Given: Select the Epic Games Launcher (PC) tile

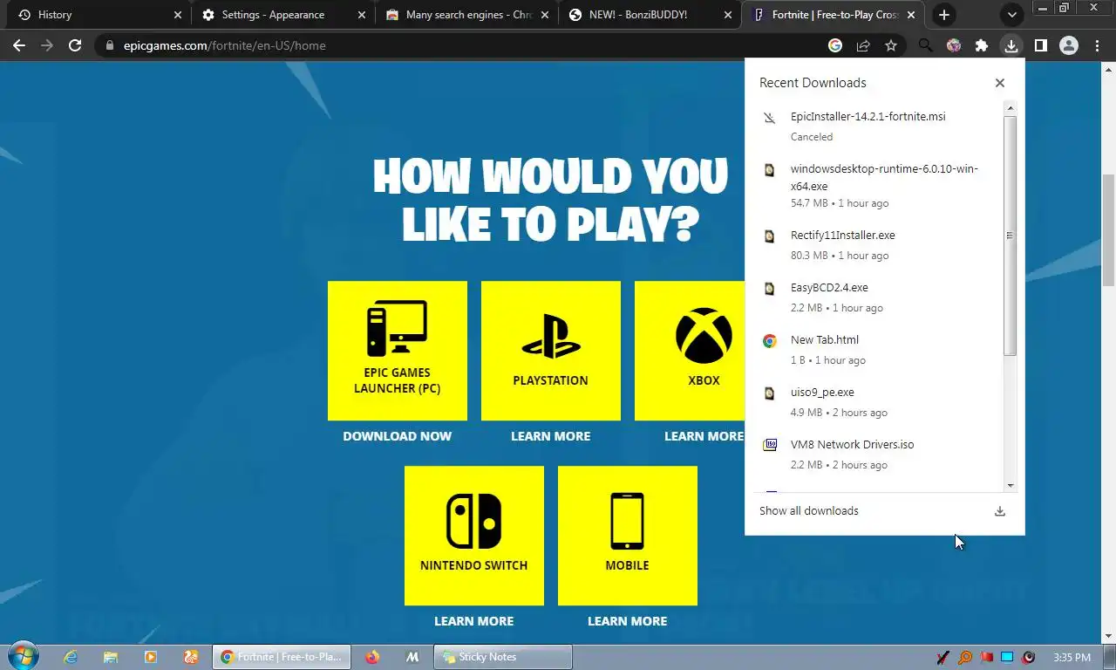Looking at the screenshot, I should [398, 351].
